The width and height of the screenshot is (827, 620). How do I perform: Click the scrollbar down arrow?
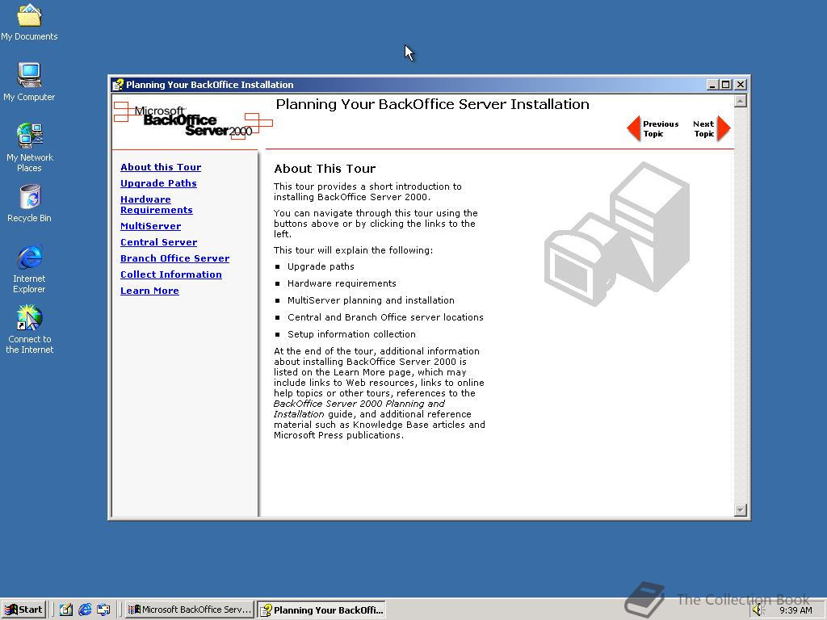(741, 510)
